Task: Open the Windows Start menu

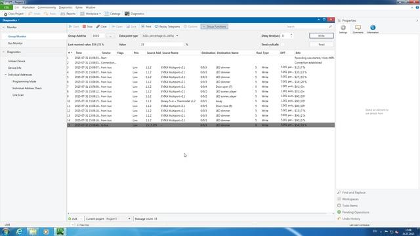Action: point(6,231)
